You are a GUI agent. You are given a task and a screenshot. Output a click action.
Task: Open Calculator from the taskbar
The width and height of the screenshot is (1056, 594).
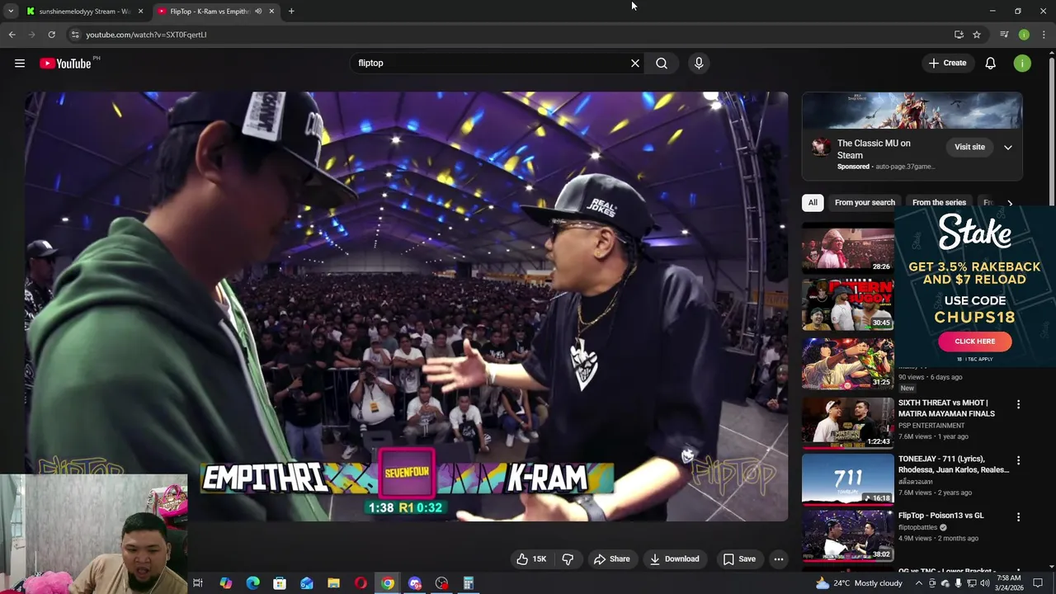pyautogui.click(x=468, y=583)
